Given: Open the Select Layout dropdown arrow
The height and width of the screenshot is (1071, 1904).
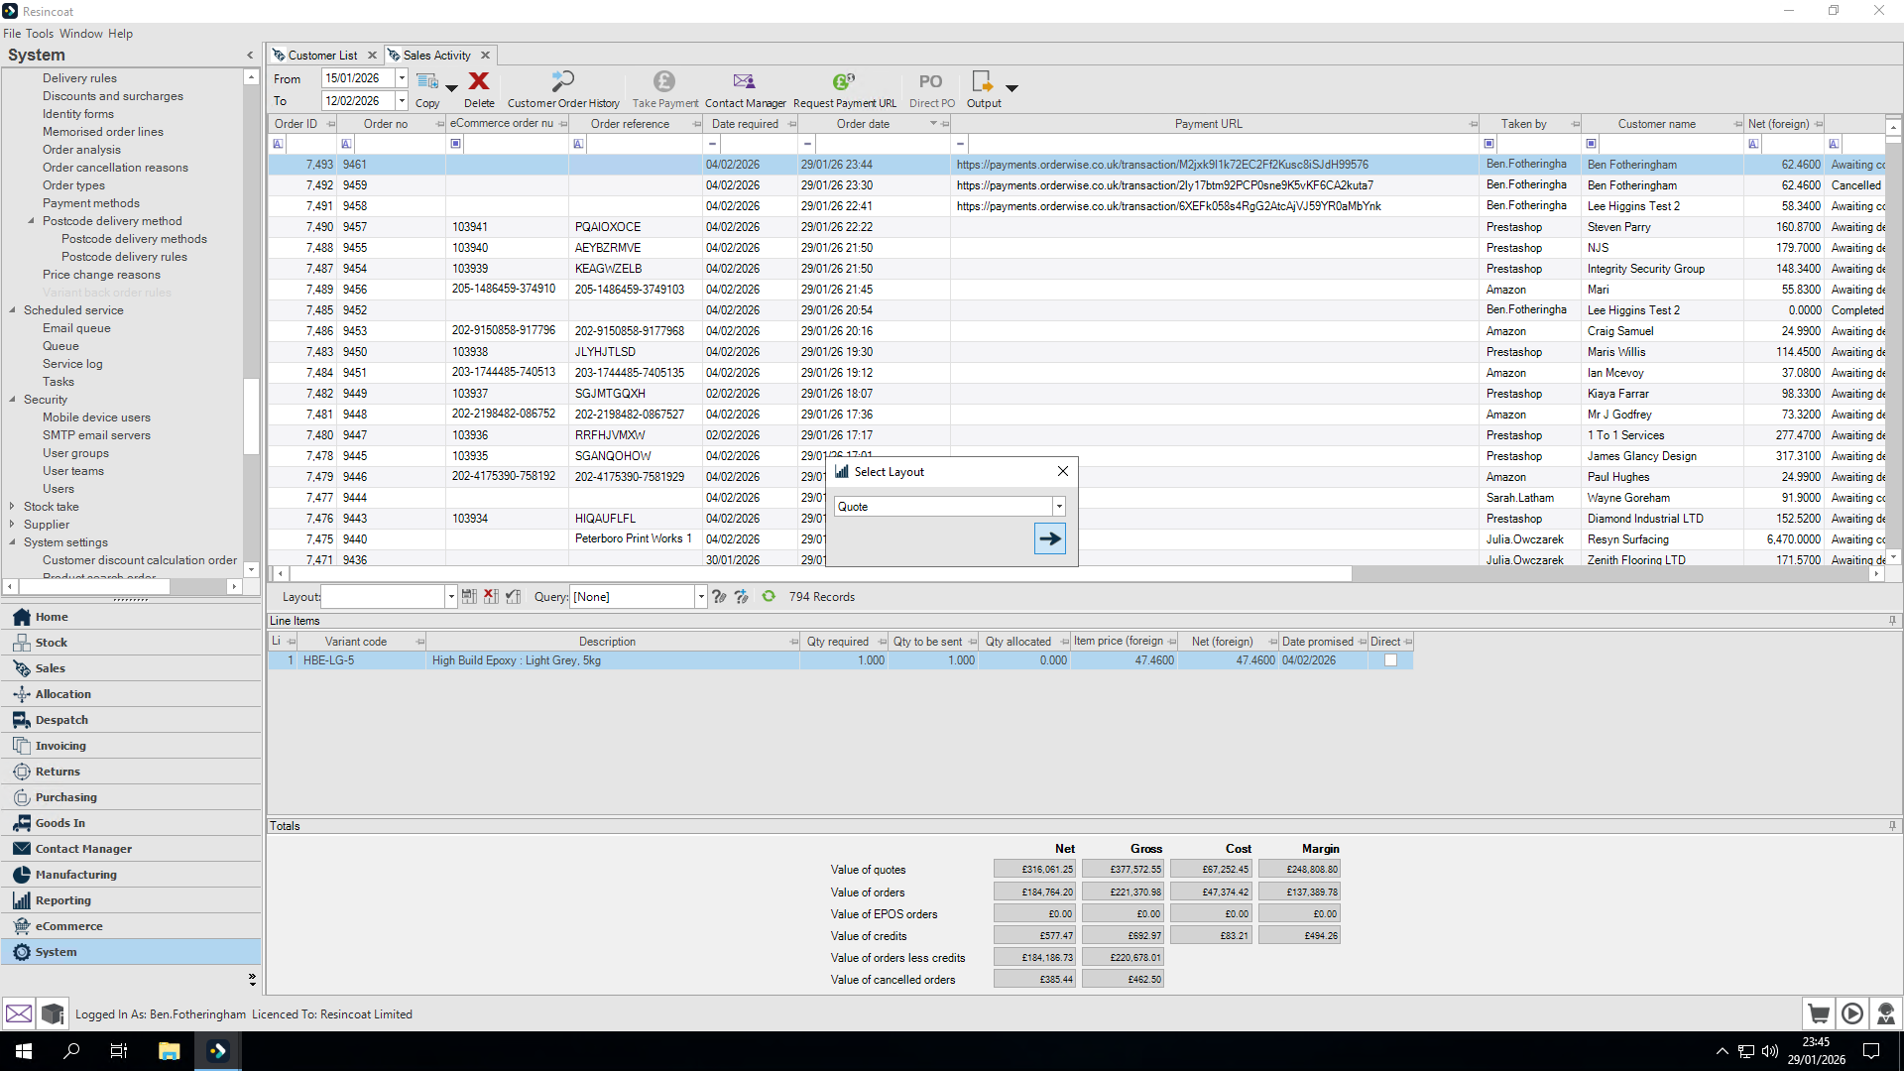Looking at the screenshot, I should (x=1059, y=507).
